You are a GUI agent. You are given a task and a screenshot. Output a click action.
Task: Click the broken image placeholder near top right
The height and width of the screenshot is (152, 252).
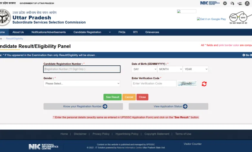(187, 11)
